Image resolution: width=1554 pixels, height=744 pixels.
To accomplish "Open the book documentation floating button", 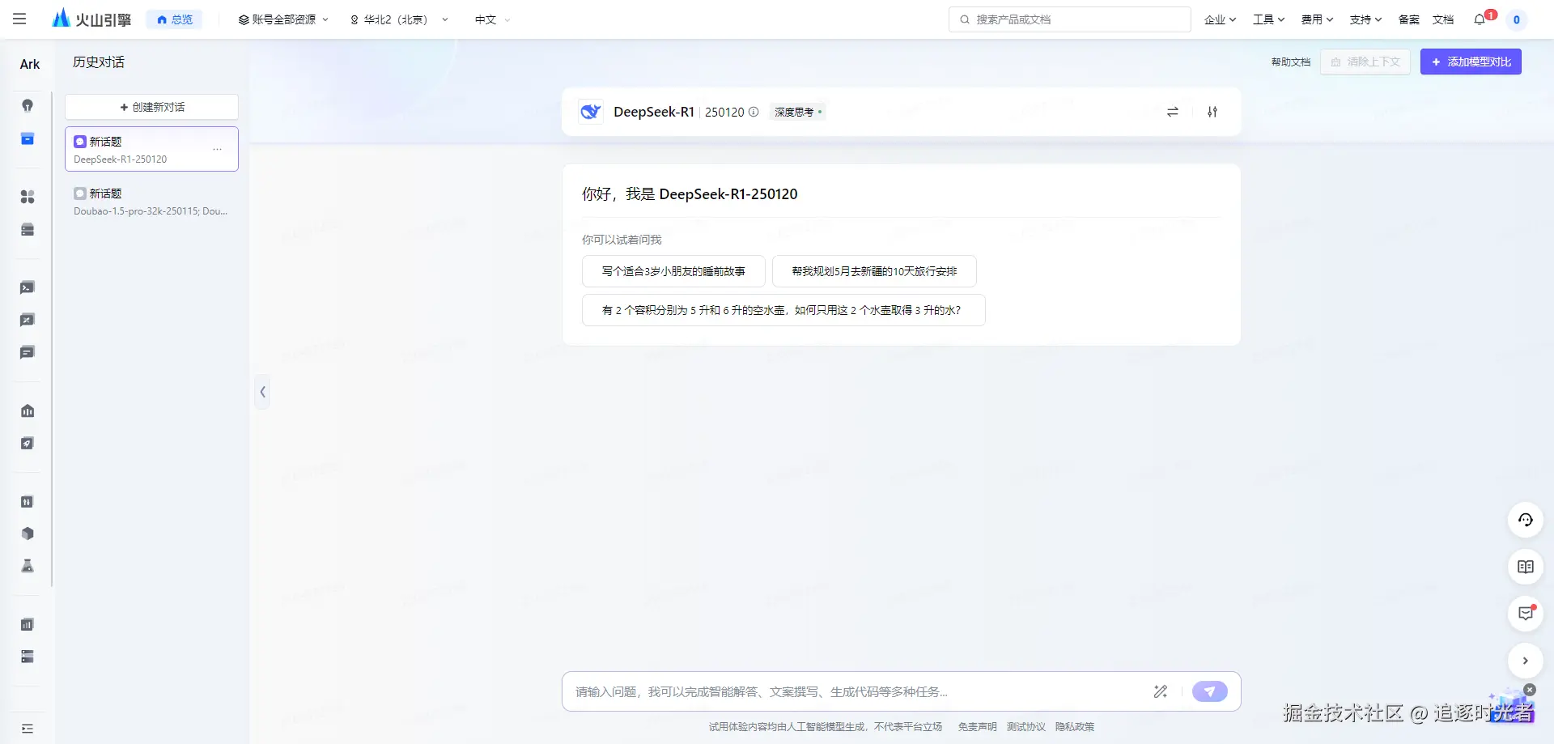I will [x=1526, y=567].
